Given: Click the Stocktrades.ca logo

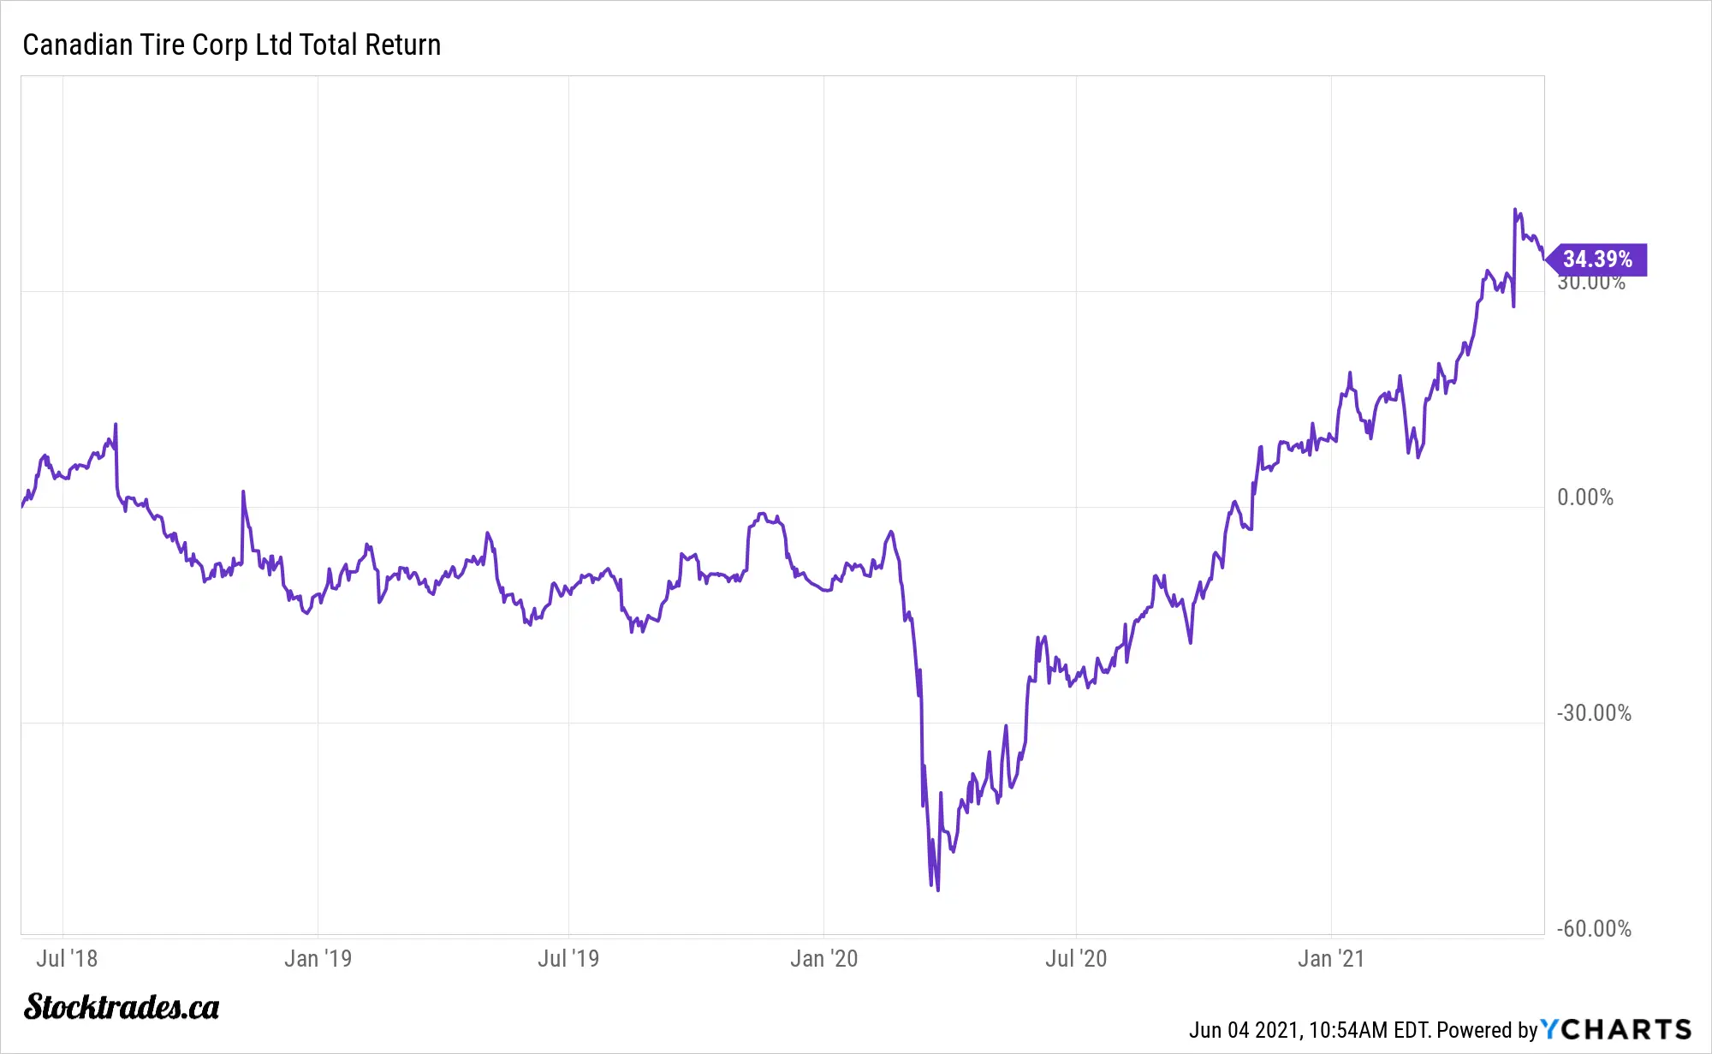Looking at the screenshot, I should coord(122,1007).
